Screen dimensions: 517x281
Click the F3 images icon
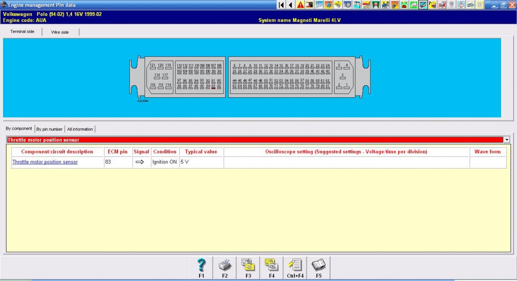248,268
